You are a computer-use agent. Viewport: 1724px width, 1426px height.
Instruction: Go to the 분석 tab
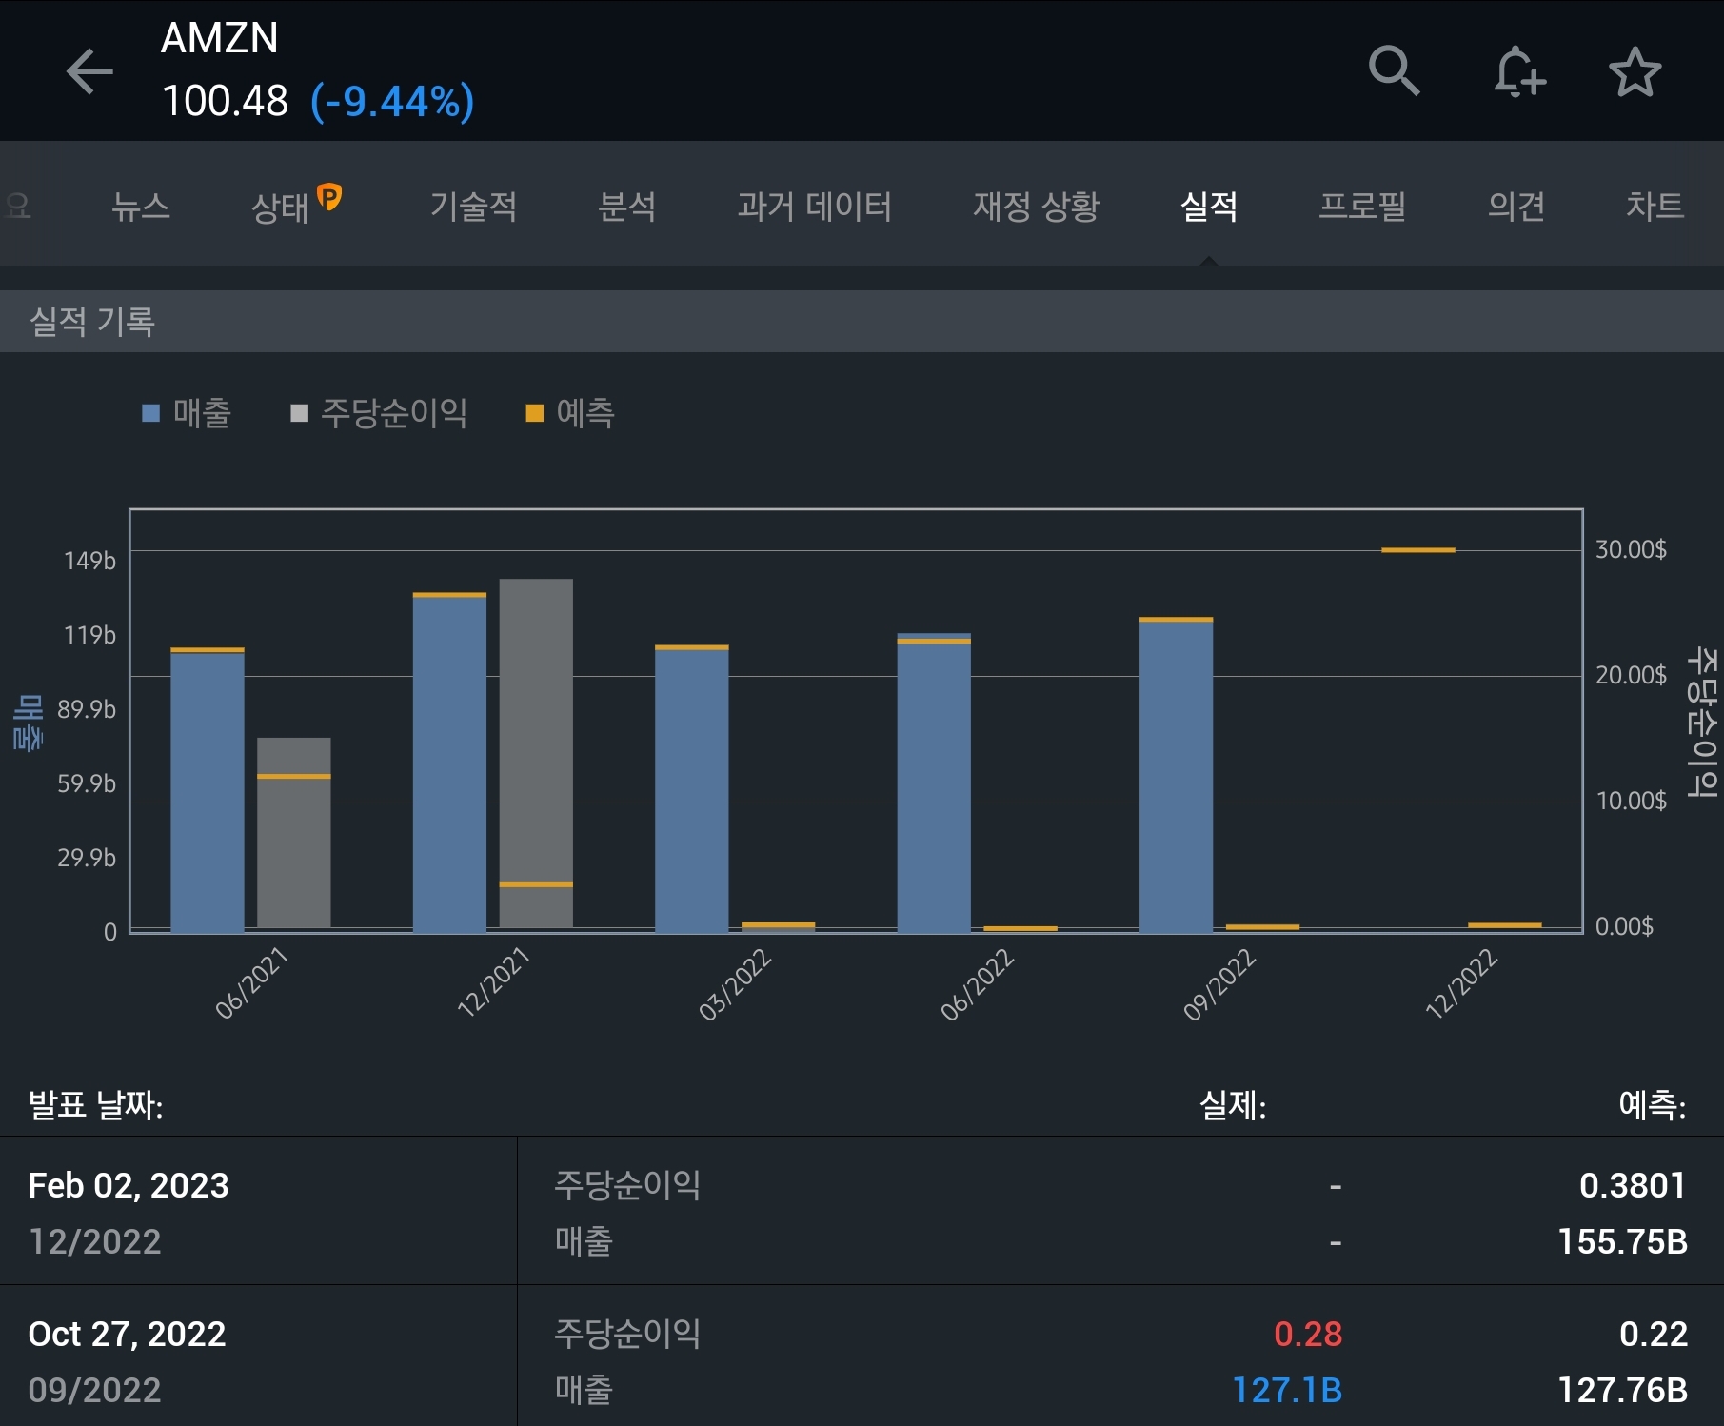point(626,206)
